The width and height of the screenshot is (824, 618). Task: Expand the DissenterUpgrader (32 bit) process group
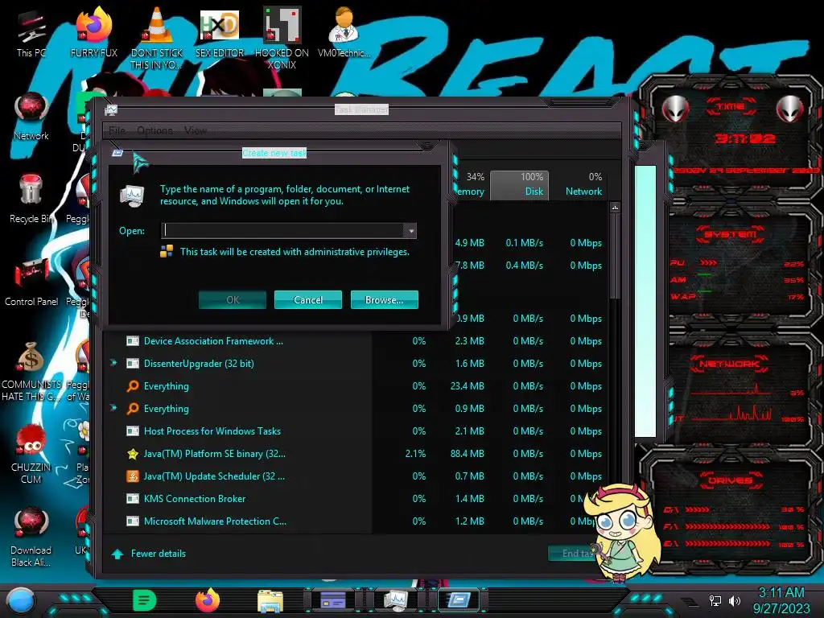click(x=113, y=363)
